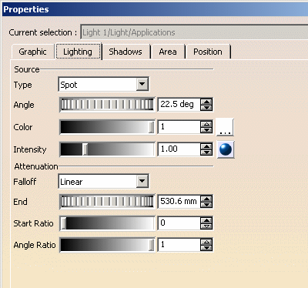Click the Current selection field
The width and height of the screenshot is (308, 288).
coord(194,32)
